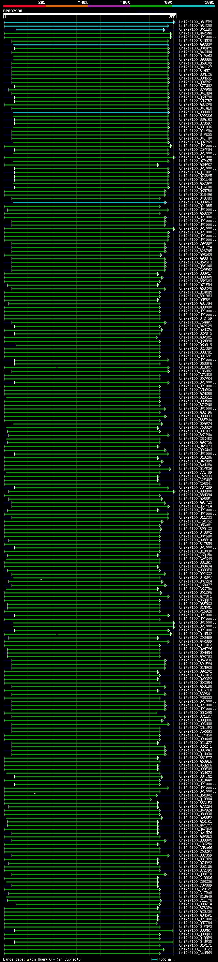The width and height of the screenshot is (218, 962).
Task: Click the white query sequence bar
Action: (90, 14)
